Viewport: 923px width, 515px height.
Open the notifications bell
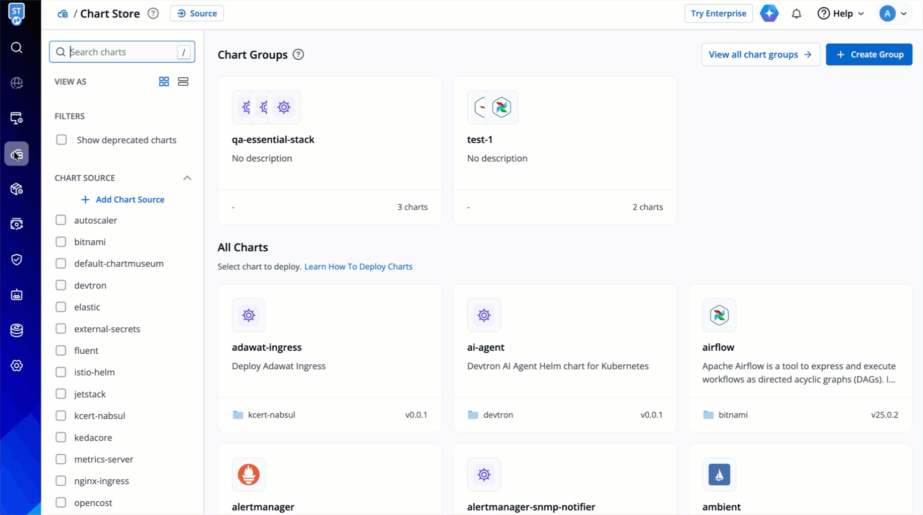click(x=796, y=14)
